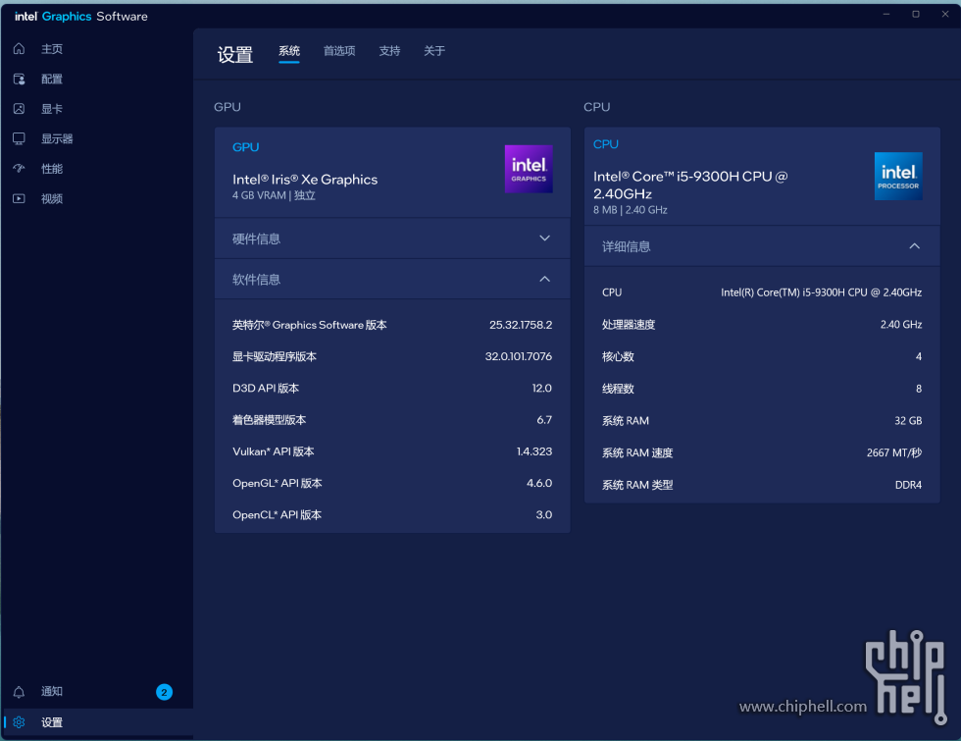Click the graphics driver version 32.0.101.7076
This screenshot has width=961, height=741.
click(x=518, y=356)
